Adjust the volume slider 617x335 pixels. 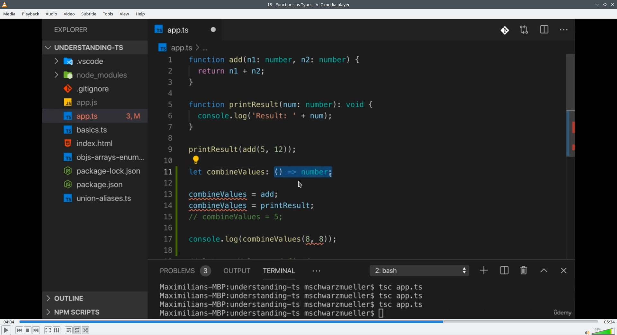(x=603, y=331)
